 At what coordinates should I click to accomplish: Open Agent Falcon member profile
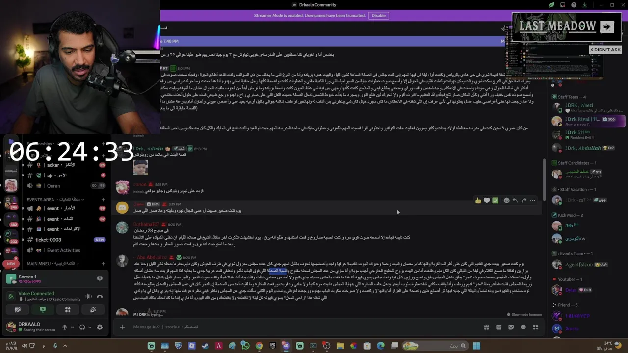pyautogui.click(x=588, y=265)
